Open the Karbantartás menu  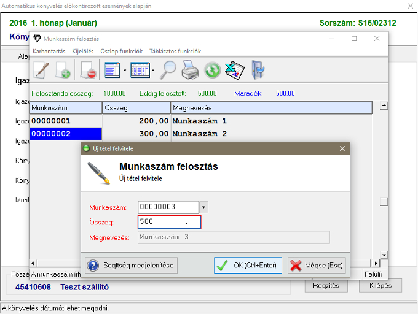(49, 52)
